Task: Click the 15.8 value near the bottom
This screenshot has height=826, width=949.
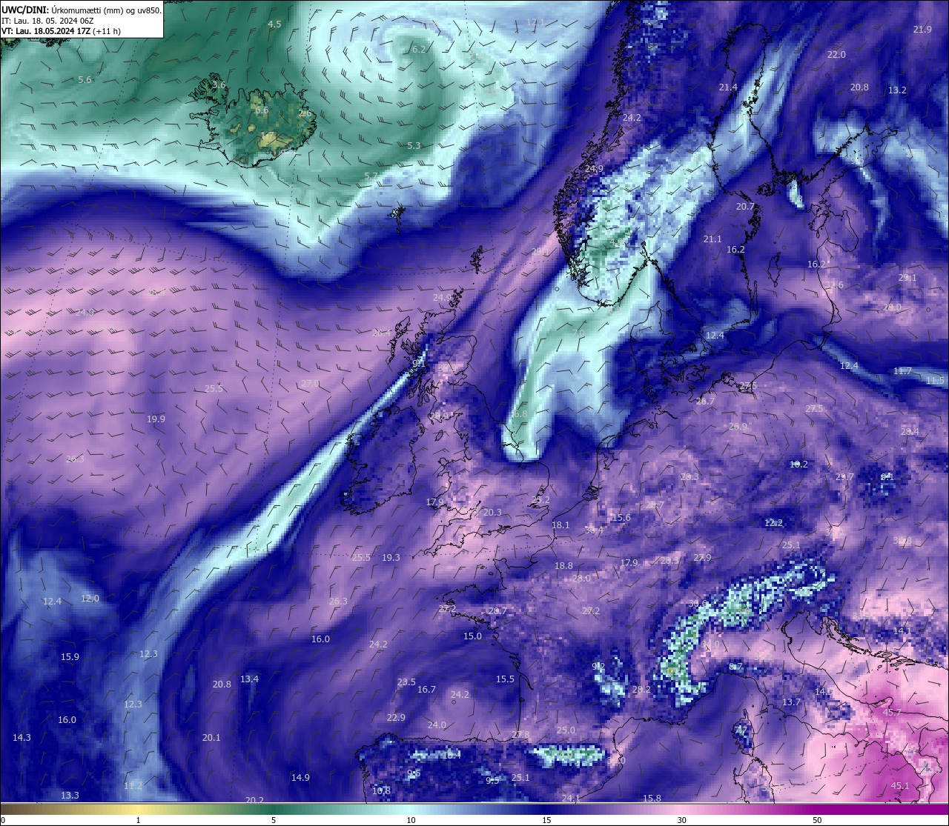Action: coord(652,799)
